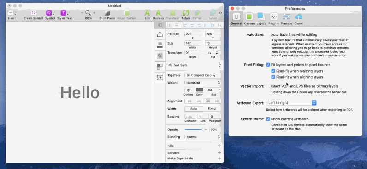The height and width of the screenshot is (169, 367).
Task: Click the stacked layers icon in sidebar
Action: click(160, 45)
